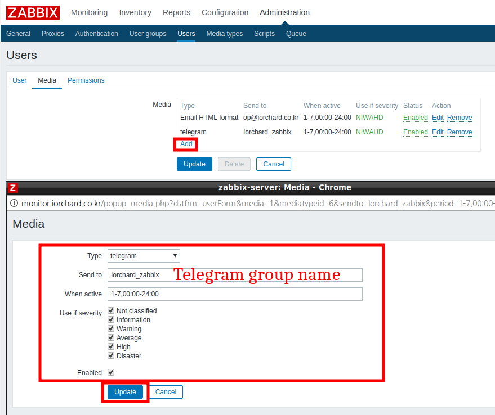
Task: Open the Reports menu
Action: pos(176,12)
